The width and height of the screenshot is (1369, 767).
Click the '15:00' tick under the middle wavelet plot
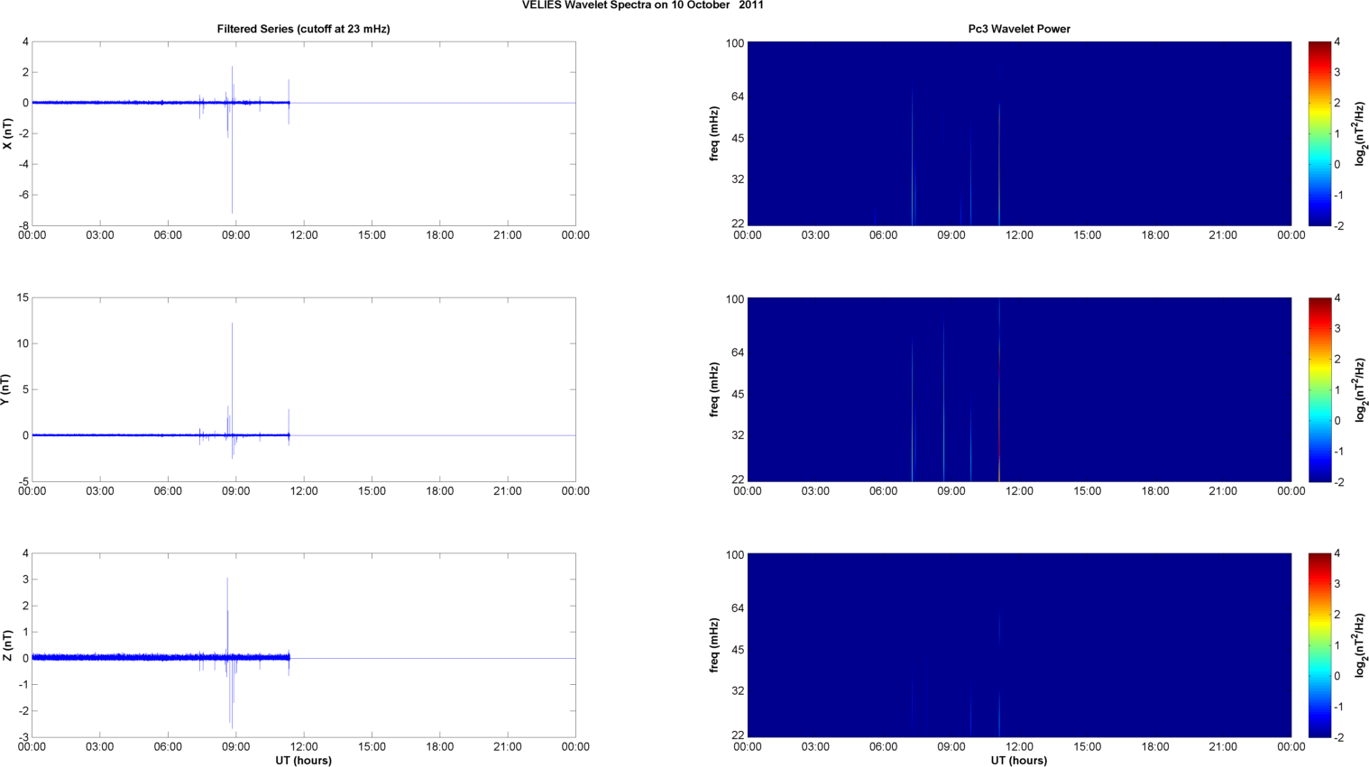pyautogui.click(x=1088, y=491)
